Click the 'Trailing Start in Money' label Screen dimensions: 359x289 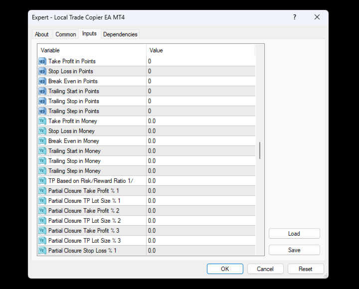(74, 151)
